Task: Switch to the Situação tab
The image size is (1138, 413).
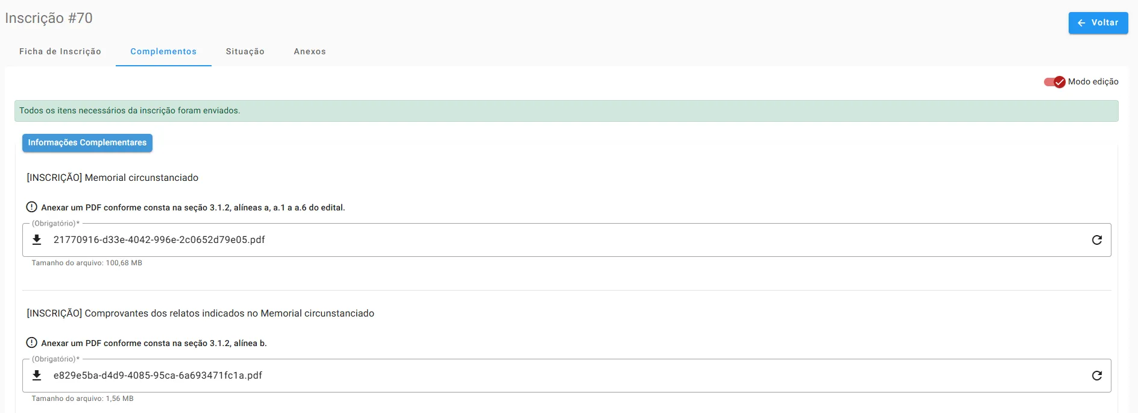Action: point(245,52)
